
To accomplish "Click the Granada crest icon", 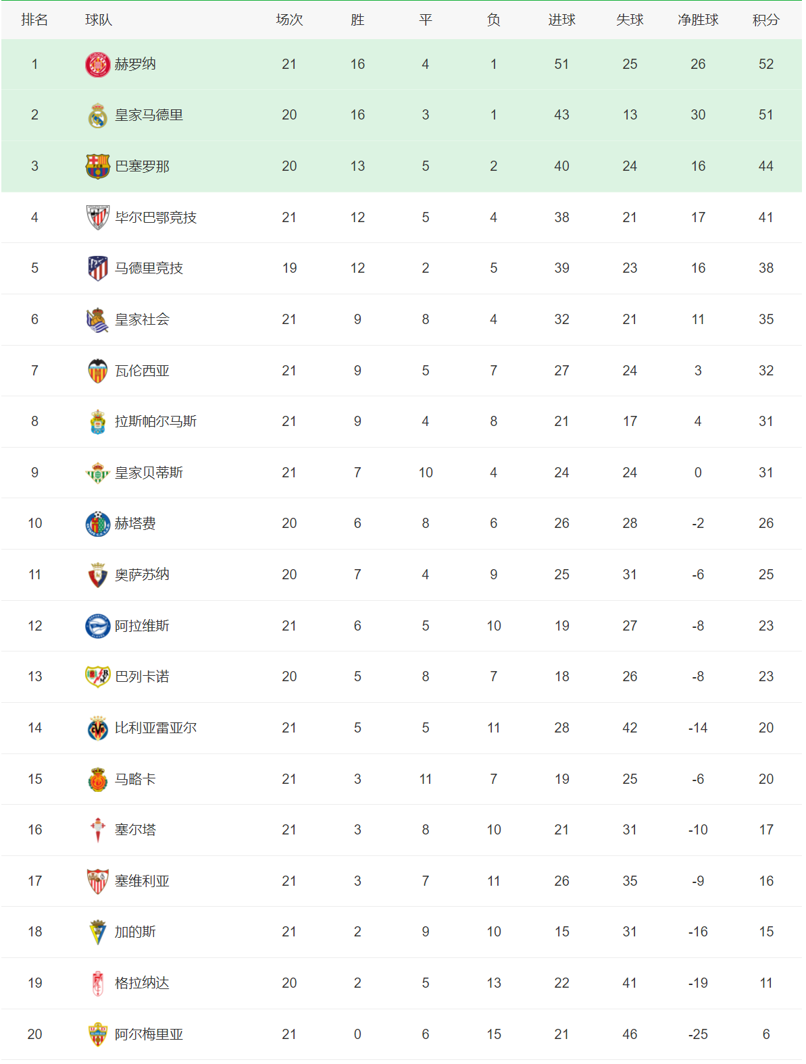I will [x=97, y=984].
